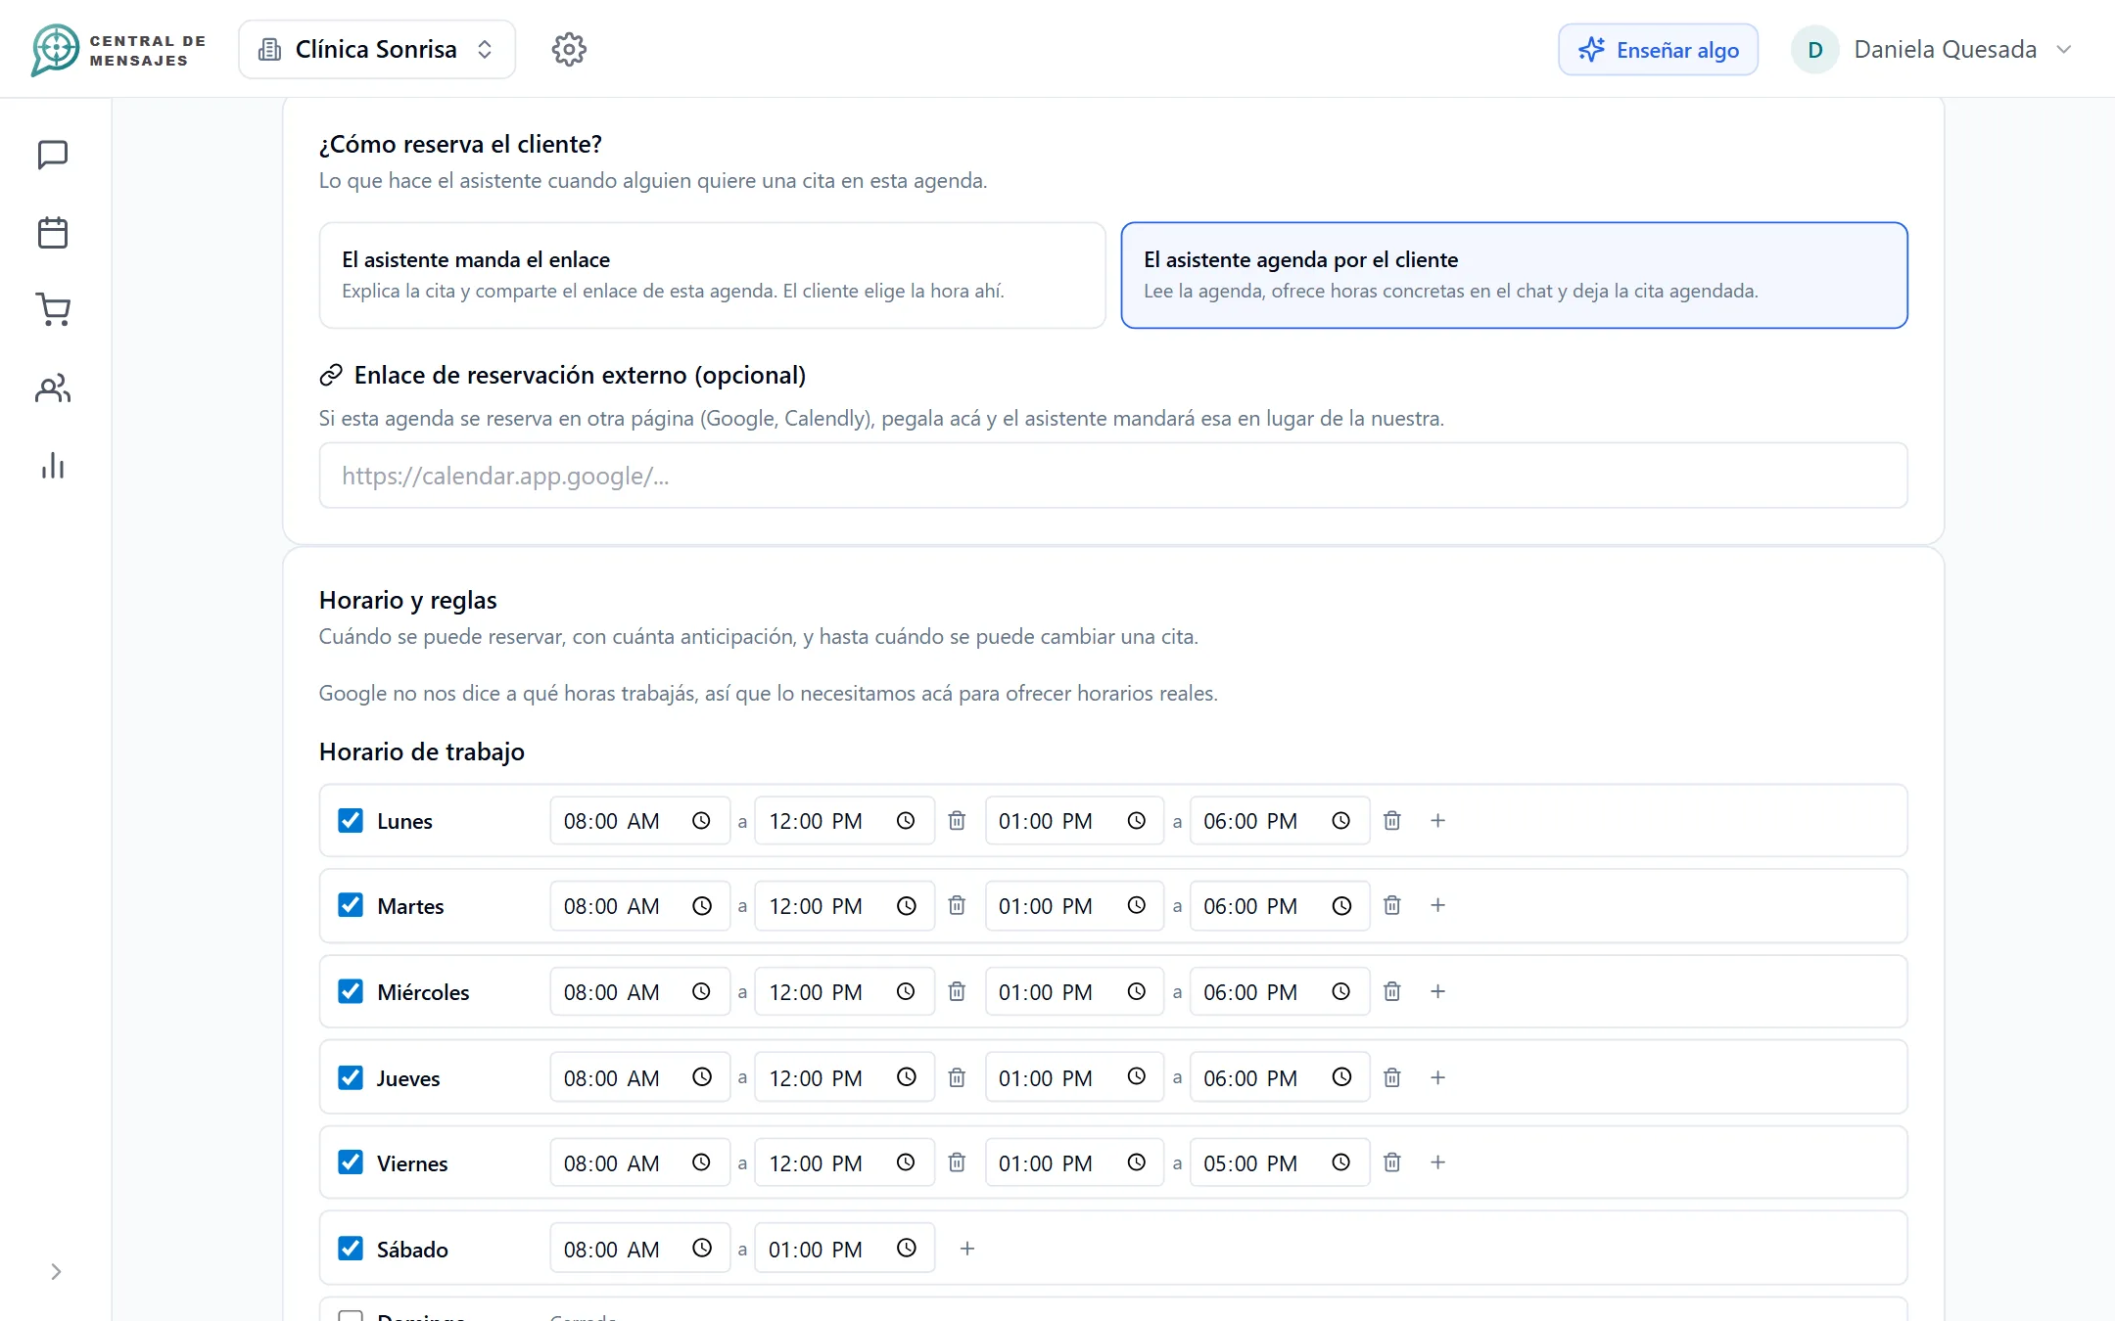Edit Viernes afternoon start 01:00 PM field
Viewport: 2115px width, 1321px height.
[x=1074, y=1162]
